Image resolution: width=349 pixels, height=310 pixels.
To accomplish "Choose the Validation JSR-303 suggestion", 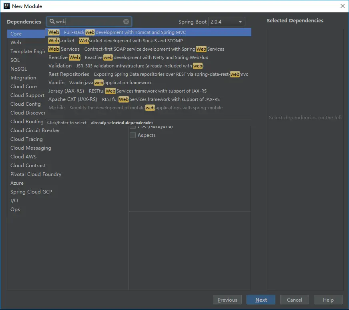I will point(148,66).
